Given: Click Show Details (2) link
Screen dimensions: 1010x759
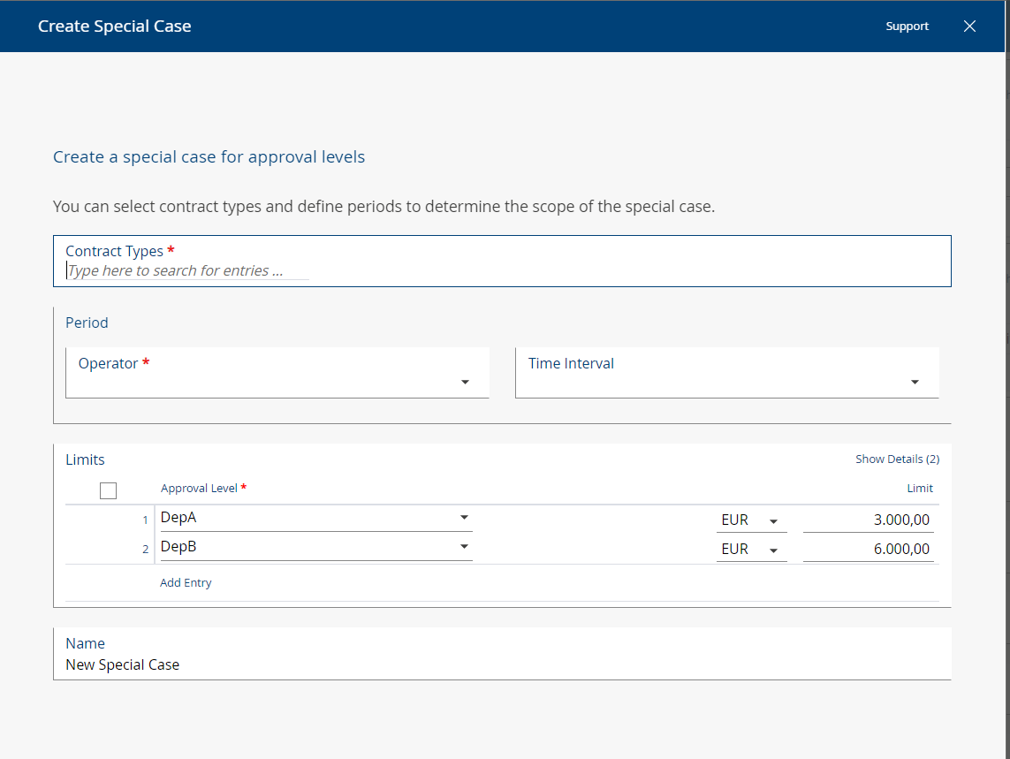Looking at the screenshot, I should (897, 459).
